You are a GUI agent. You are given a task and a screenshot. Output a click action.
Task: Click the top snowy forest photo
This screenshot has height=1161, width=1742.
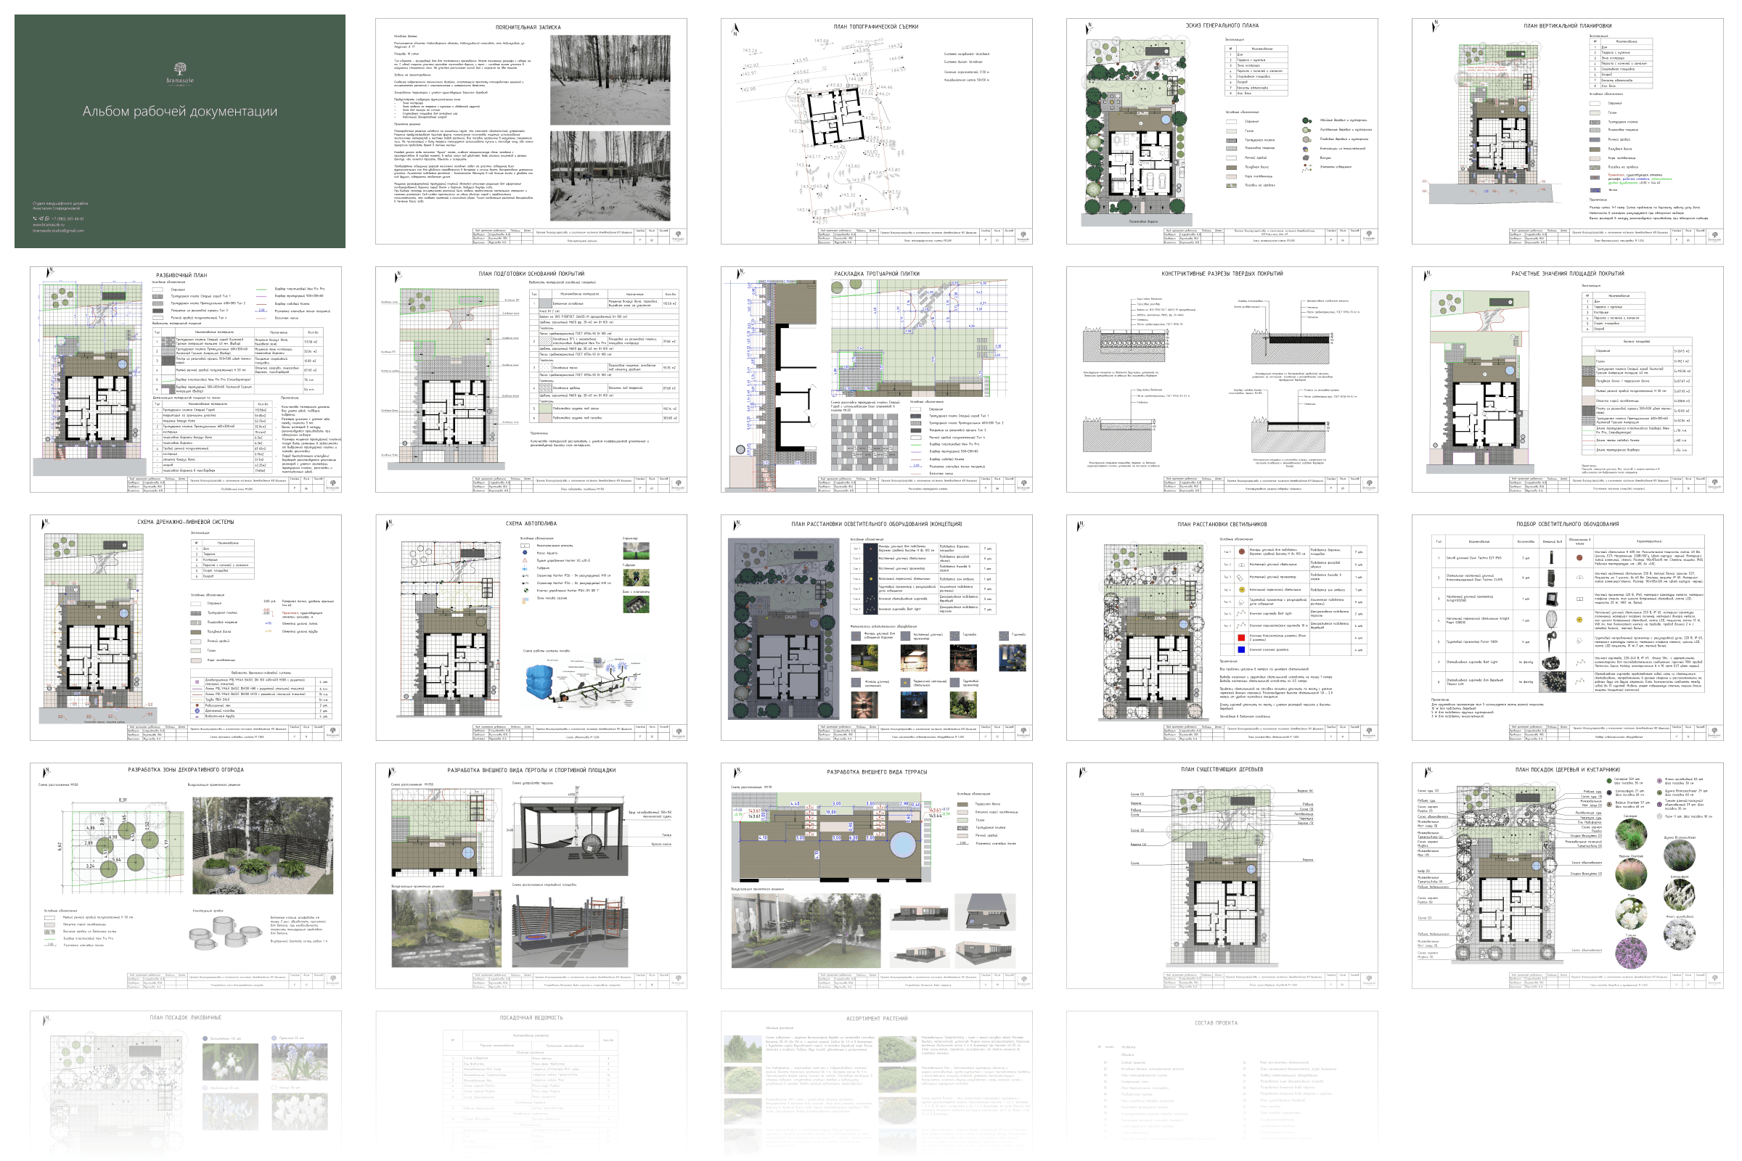(610, 79)
